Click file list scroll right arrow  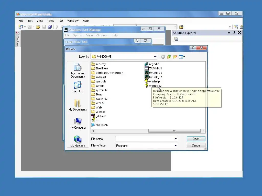pyautogui.click(x=203, y=131)
